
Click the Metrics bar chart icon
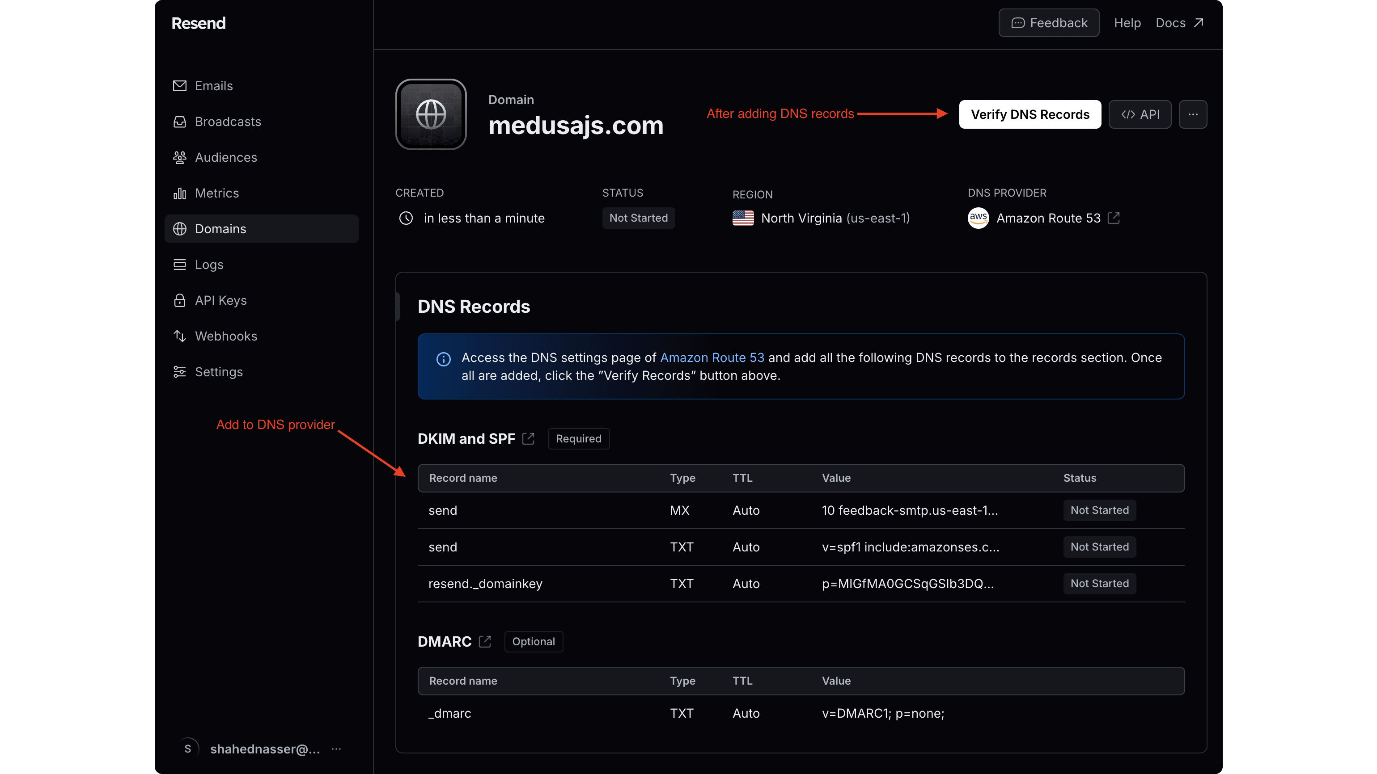(180, 193)
